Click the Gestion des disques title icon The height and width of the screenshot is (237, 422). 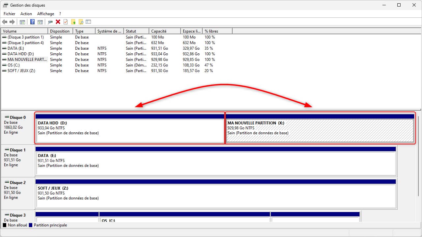[6, 5]
